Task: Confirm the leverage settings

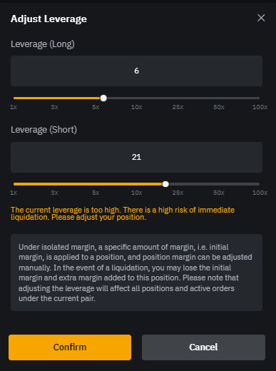Action: click(x=70, y=347)
